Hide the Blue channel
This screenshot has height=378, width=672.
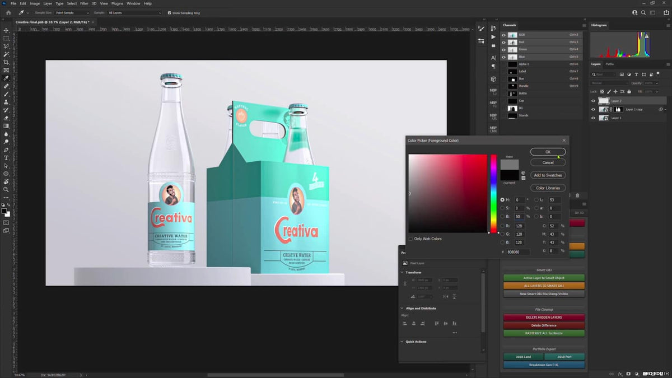[504, 57]
